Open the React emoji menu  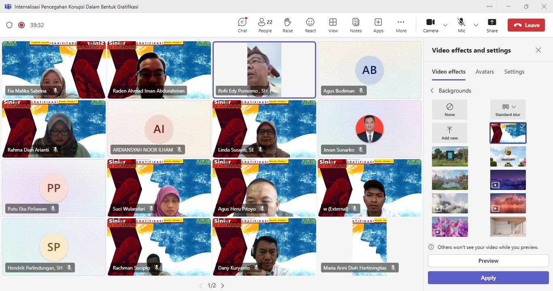click(311, 25)
